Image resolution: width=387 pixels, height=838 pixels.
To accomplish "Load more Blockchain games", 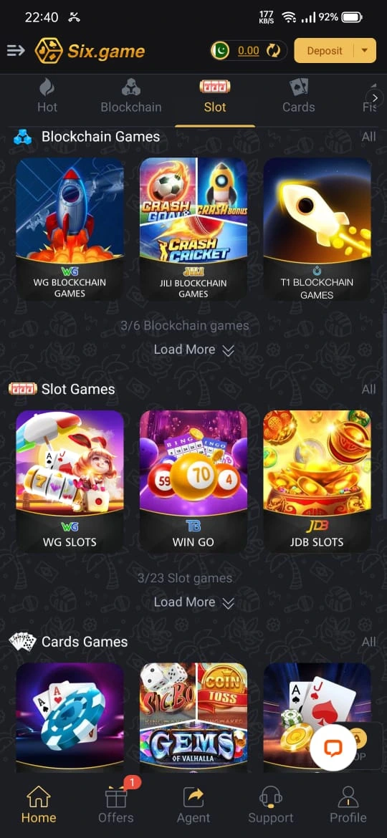I will (x=193, y=350).
